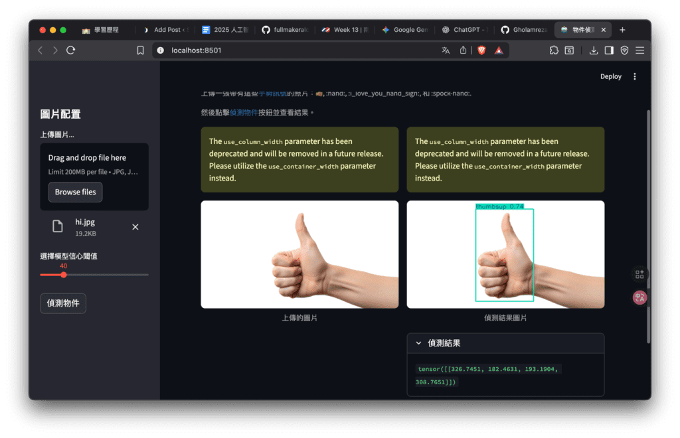Click the 偵測物件 detect button
This screenshot has height=438, width=680.
[x=63, y=303]
